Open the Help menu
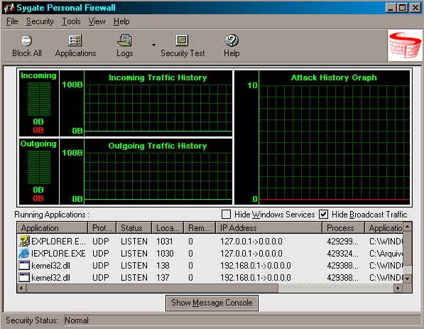 click(121, 21)
